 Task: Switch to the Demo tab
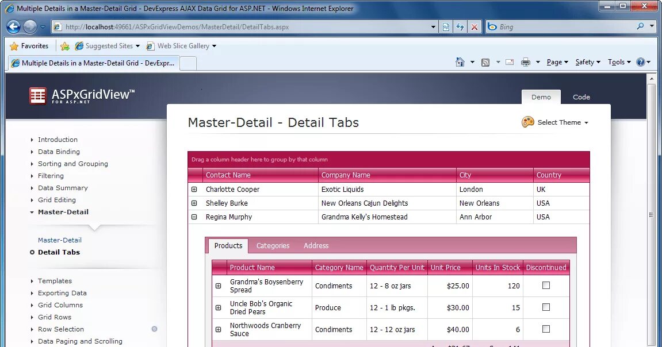(x=541, y=97)
